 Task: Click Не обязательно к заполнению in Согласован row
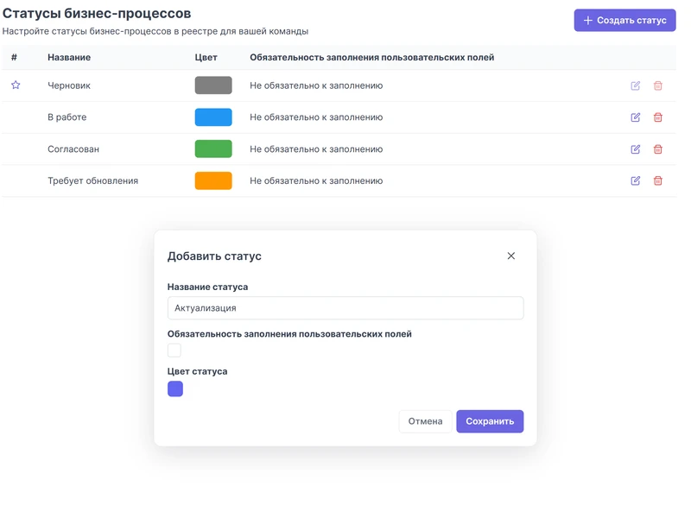click(x=316, y=149)
